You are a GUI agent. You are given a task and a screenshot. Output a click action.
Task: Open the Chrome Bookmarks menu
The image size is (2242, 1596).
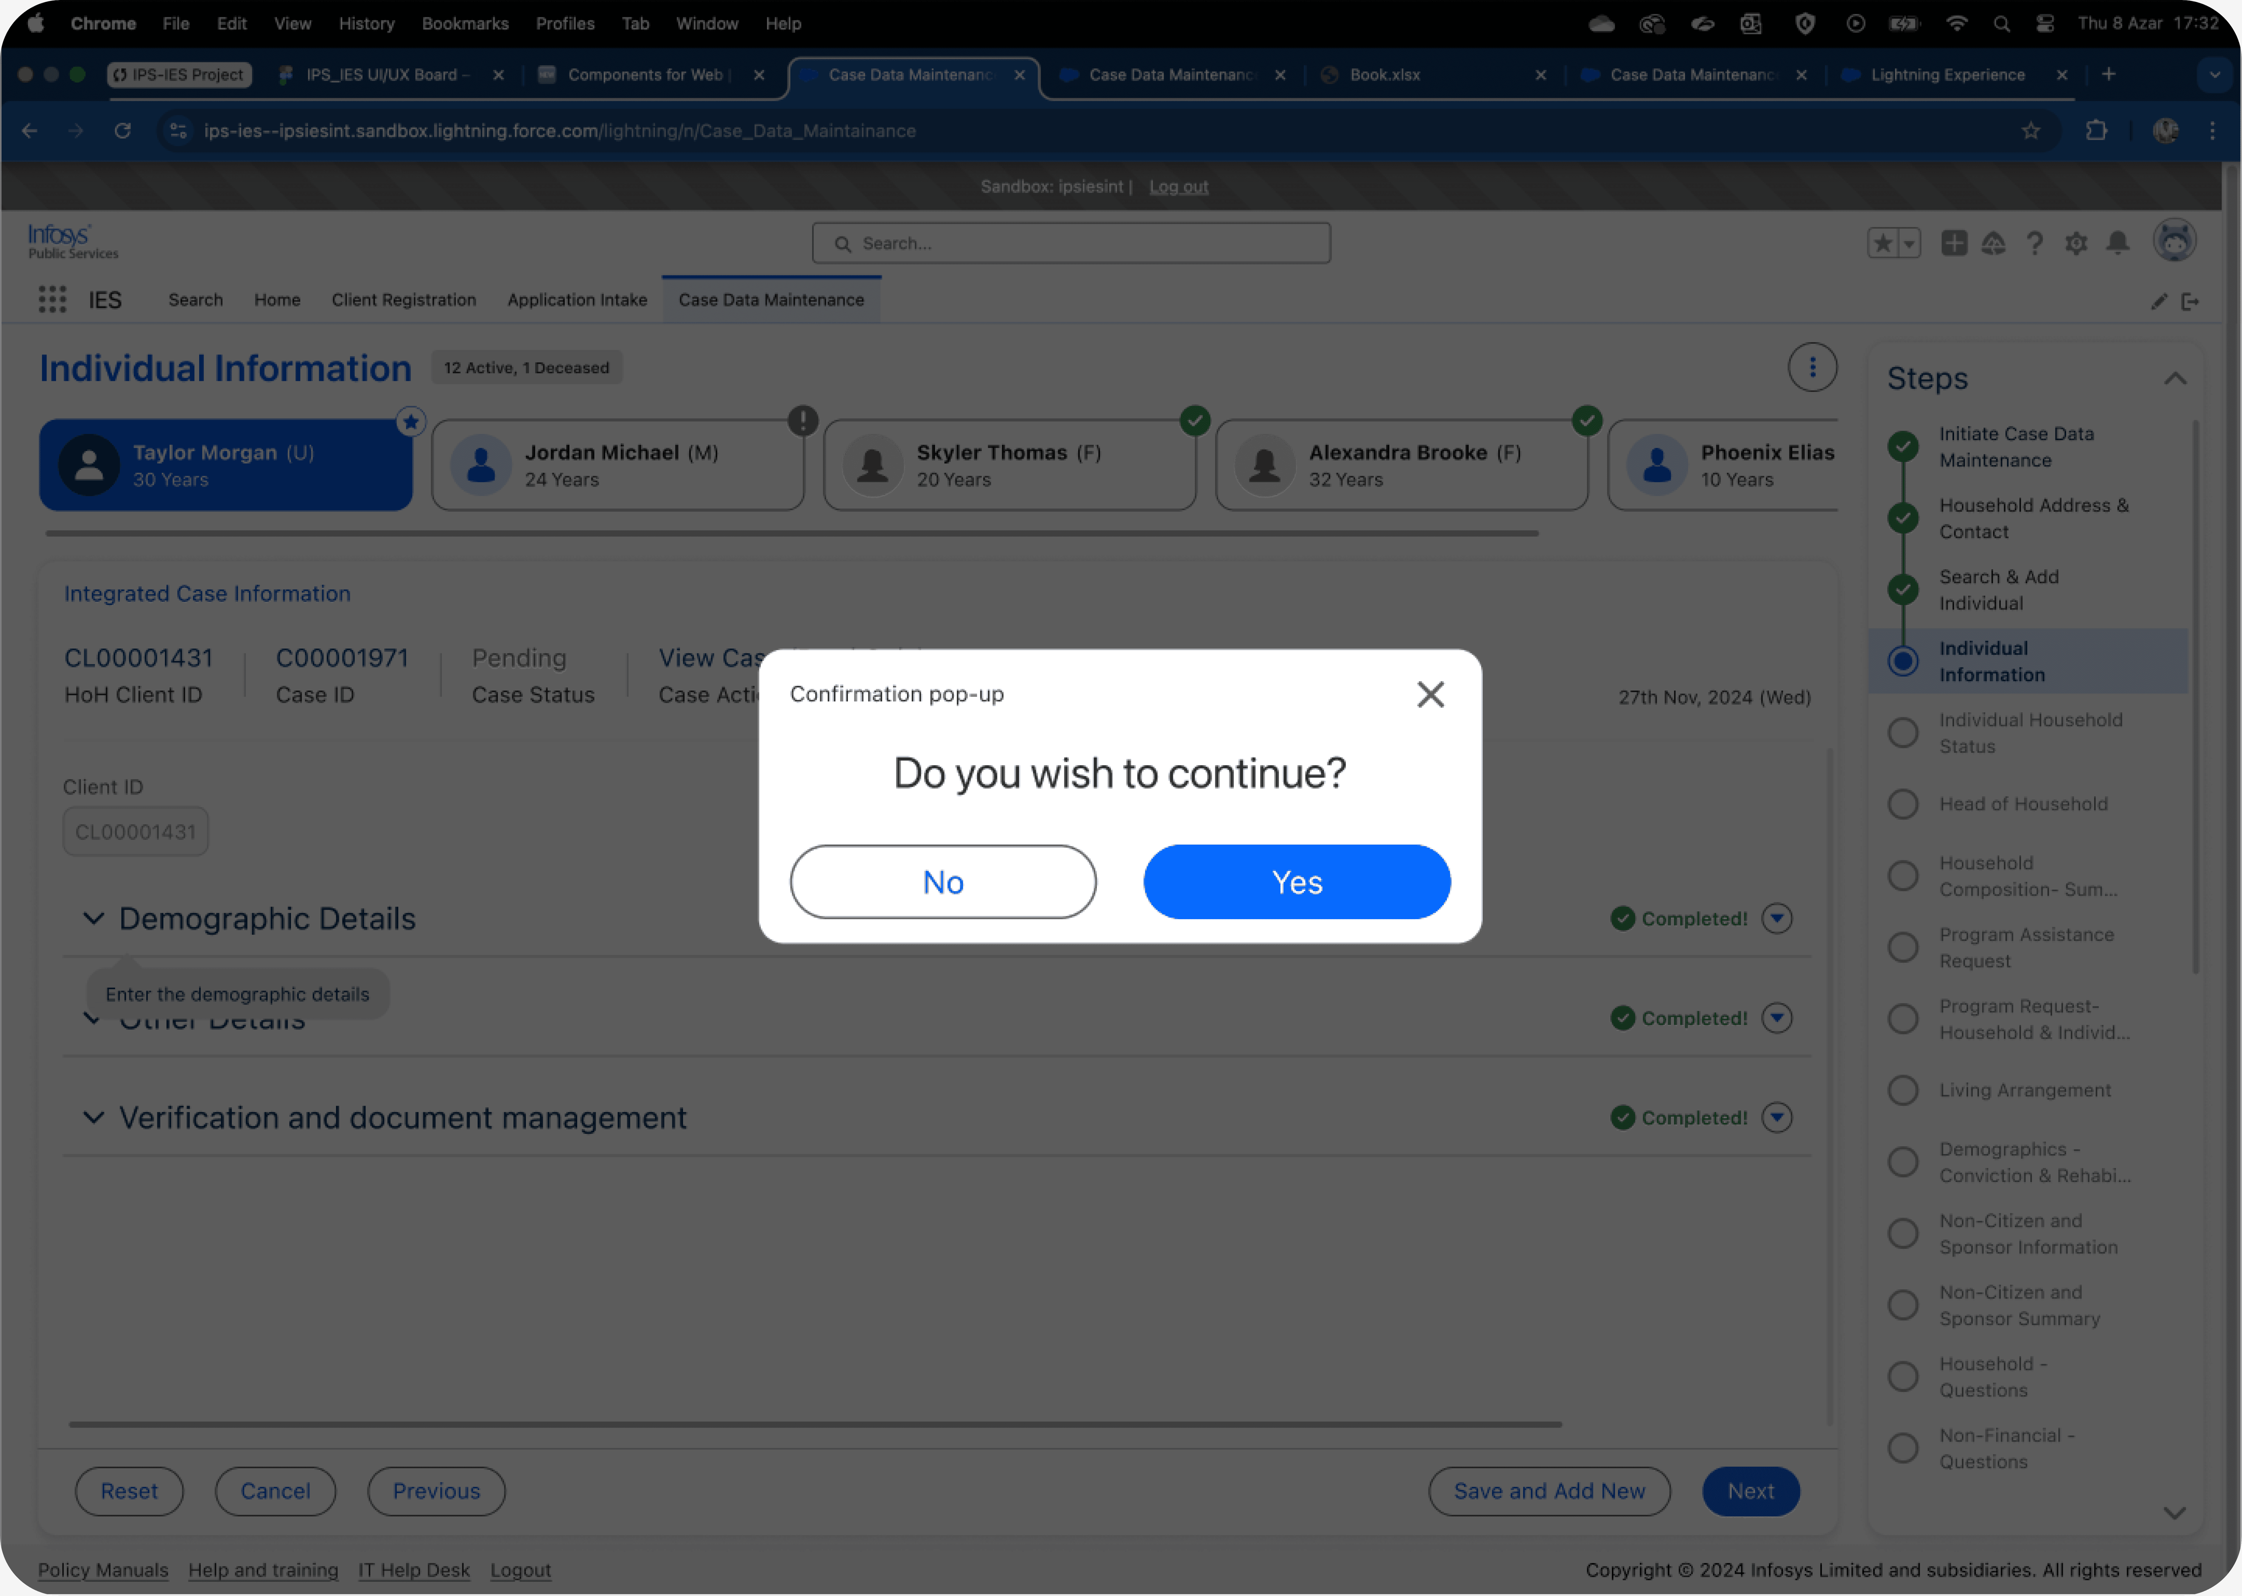465,24
